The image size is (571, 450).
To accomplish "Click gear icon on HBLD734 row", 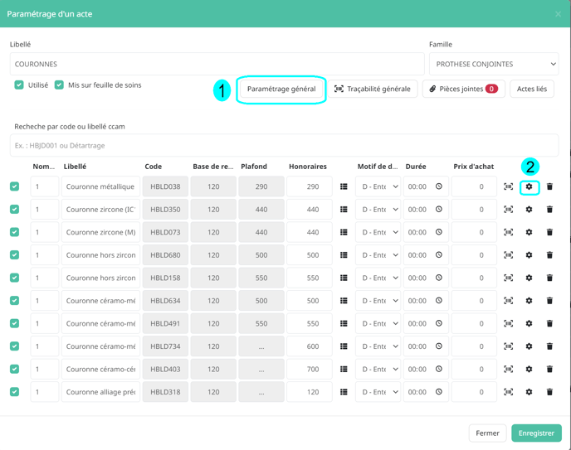I will click(529, 346).
